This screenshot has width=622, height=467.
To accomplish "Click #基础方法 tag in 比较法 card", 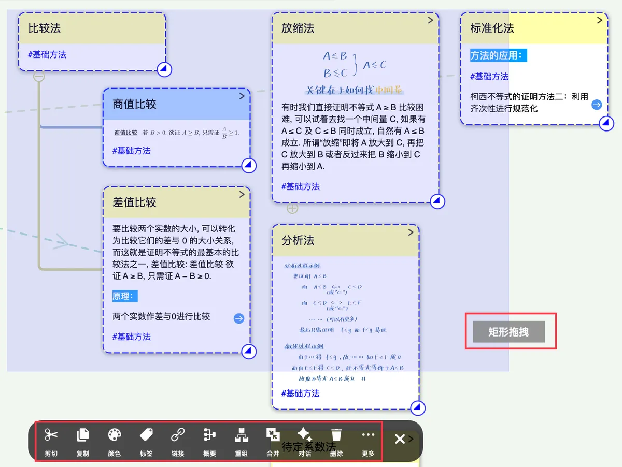I will pyautogui.click(x=47, y=54).
